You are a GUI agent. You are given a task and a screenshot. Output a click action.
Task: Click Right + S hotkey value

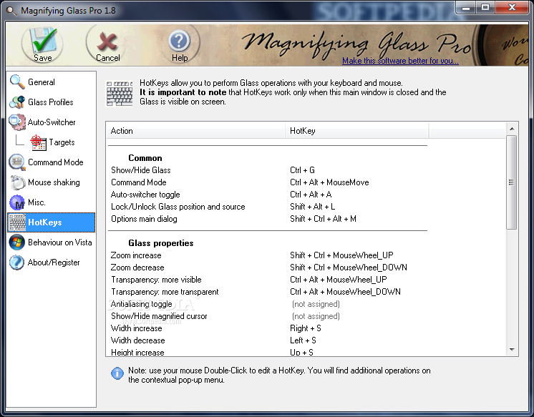coord(306,328)
